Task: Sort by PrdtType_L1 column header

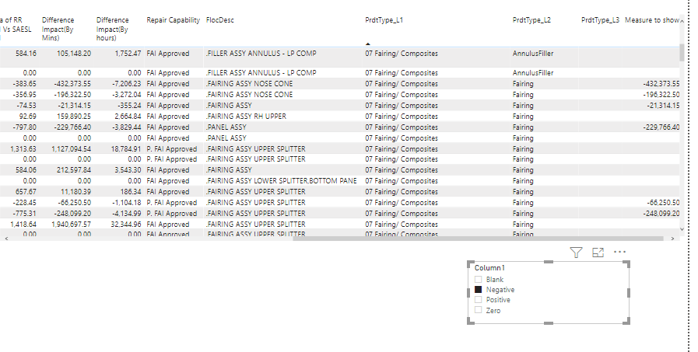Action: [384, 20]
